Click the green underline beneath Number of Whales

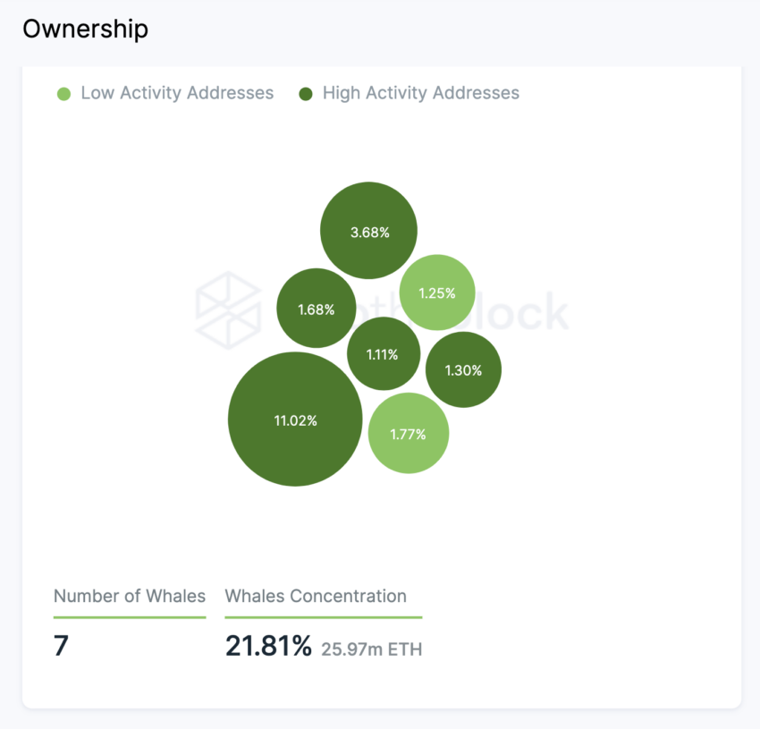pyautogui.click(x=130, y=617)
